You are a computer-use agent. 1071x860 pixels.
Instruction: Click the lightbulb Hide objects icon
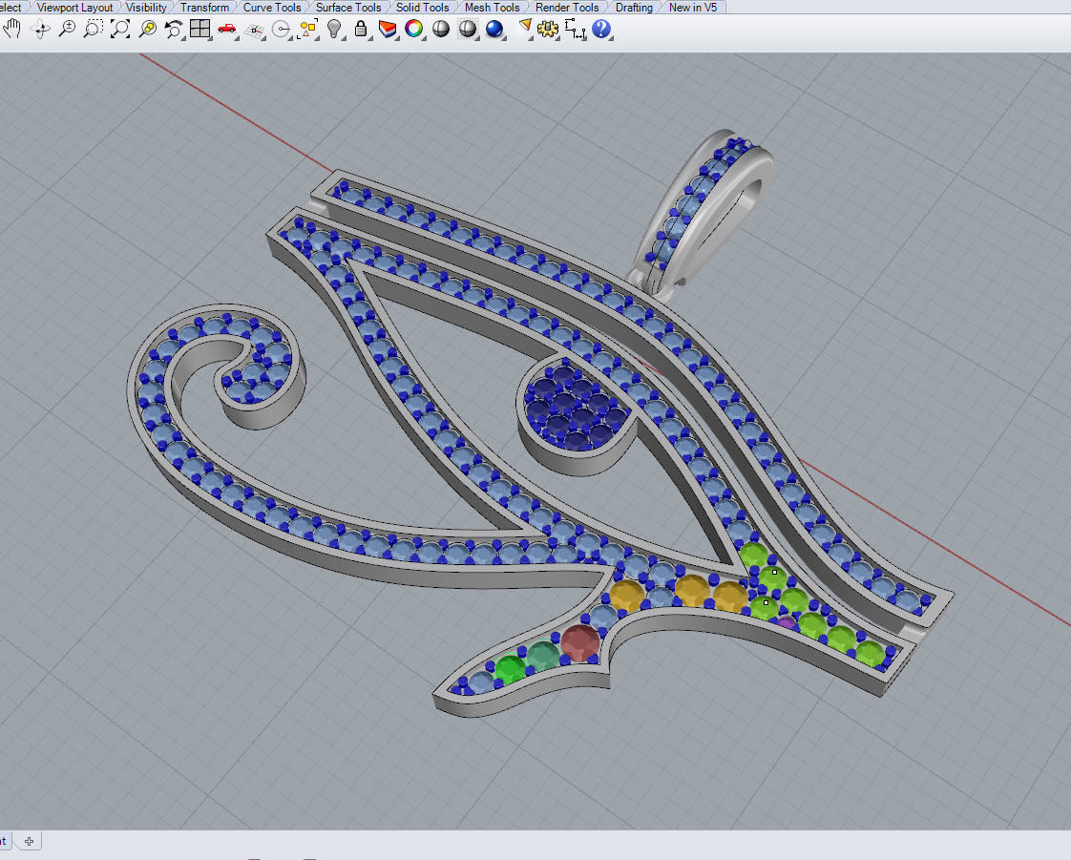(334, 30)
